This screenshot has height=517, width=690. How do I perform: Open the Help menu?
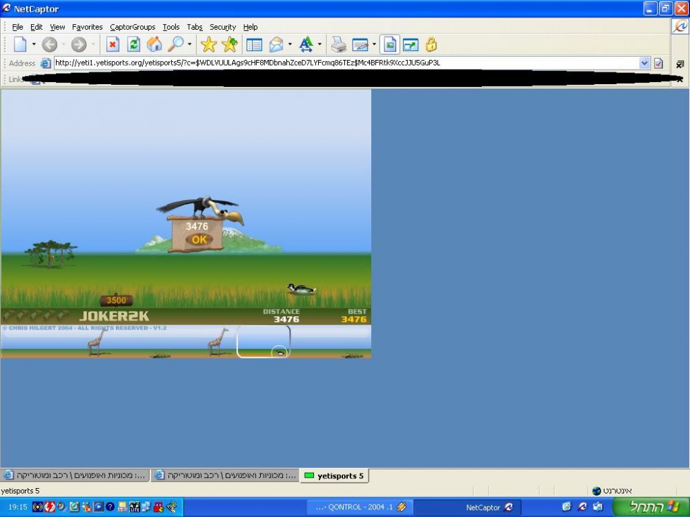tap(250, 28)
